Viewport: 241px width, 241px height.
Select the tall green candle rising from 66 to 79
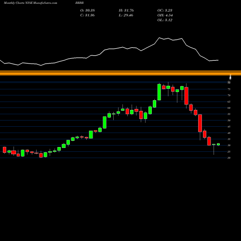pos(159,92)
